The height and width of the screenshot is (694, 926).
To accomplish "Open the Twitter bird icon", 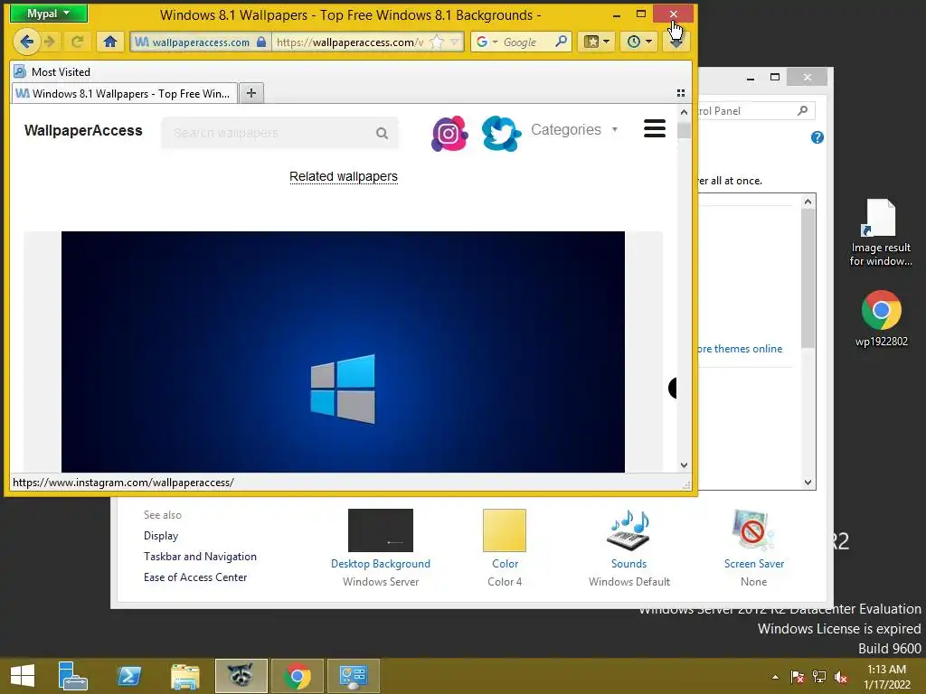I will [501, 134].
